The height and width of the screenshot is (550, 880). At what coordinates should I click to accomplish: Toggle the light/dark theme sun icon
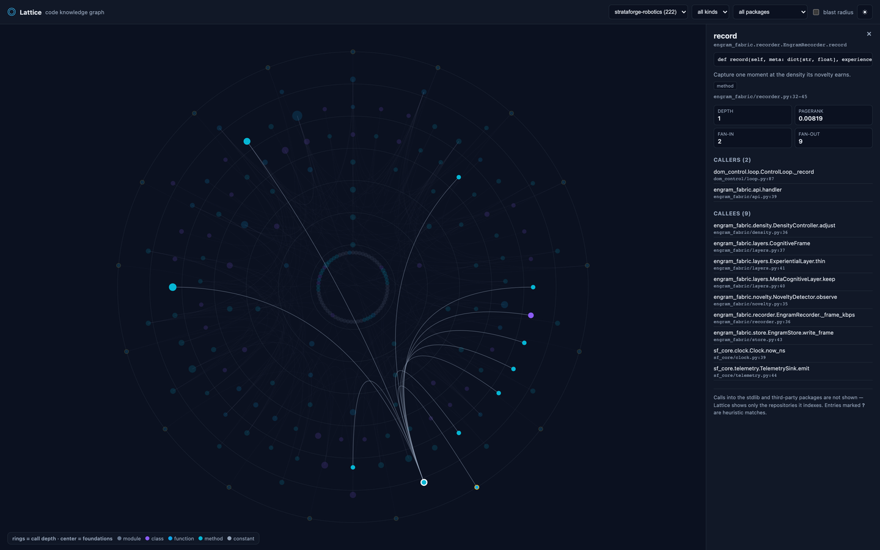(865, 12)
